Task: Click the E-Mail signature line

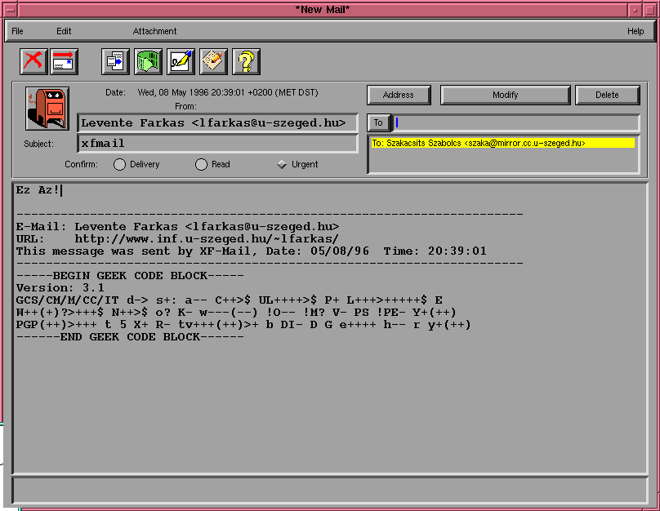Action: point(177,227)
